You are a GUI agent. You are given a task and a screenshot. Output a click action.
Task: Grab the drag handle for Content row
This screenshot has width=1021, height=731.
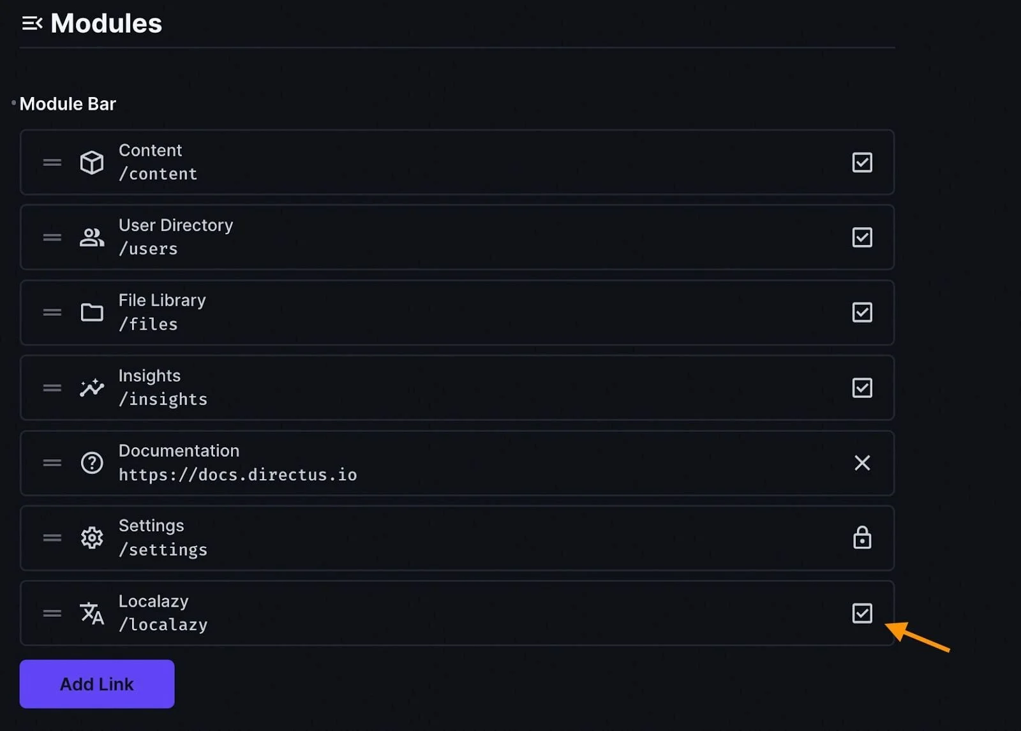click(x=52, y=163)
